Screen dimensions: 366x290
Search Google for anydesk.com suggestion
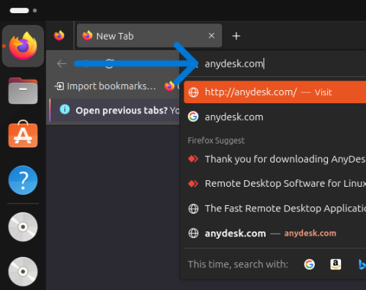(275, 117)
